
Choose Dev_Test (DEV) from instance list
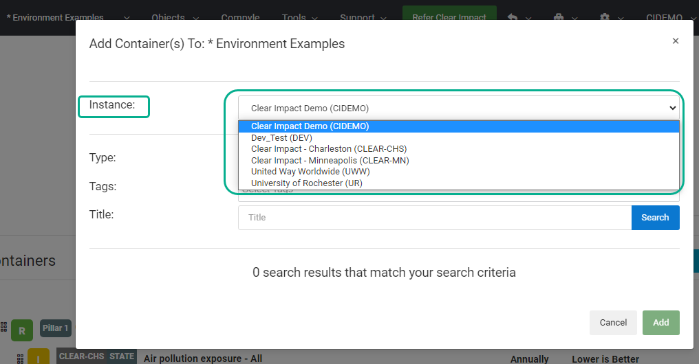point(459,138)
